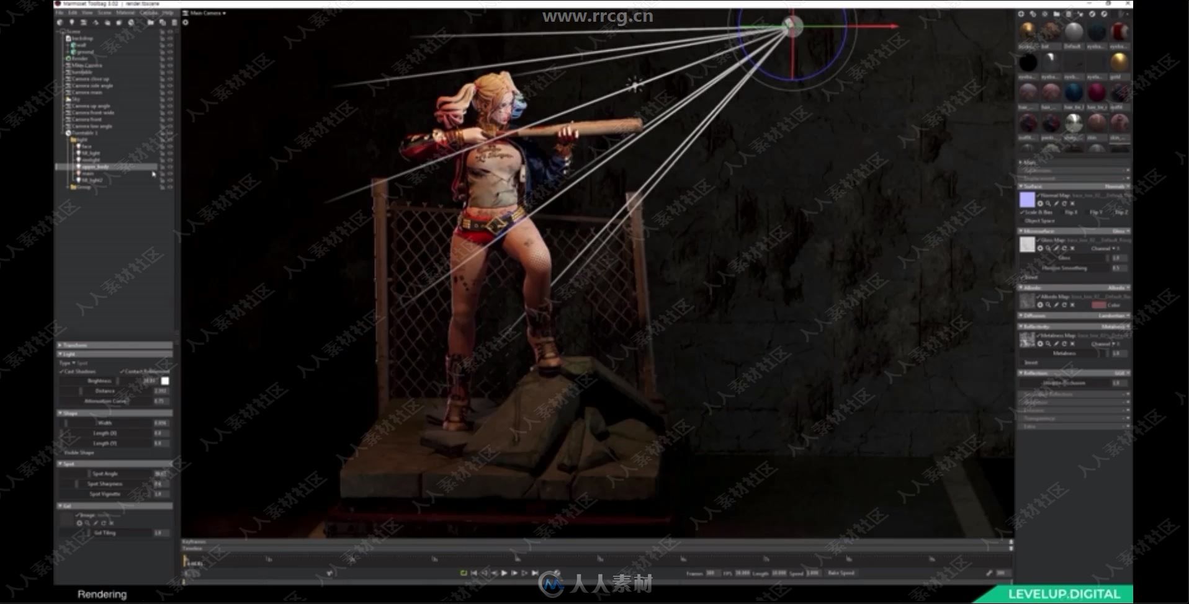Screen dimensions: 1189x604
Task: Toggle visibility eye for Sky row
Action: [x=170, y=99]
